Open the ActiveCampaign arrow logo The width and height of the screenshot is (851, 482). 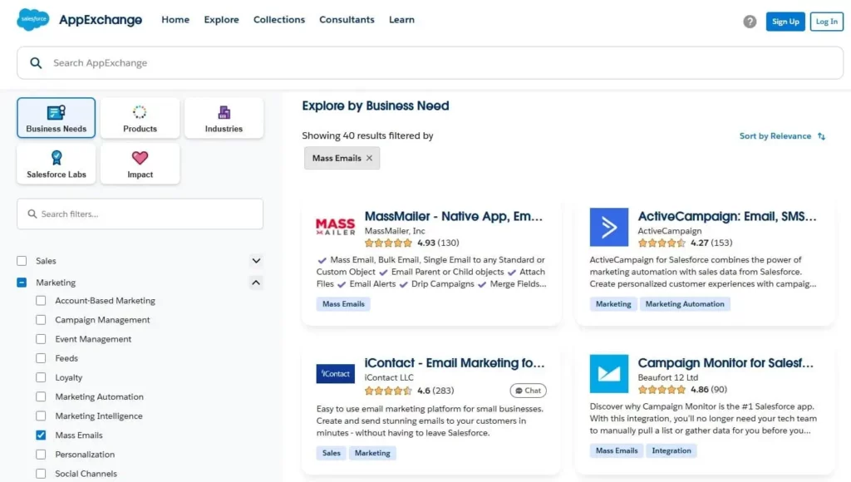(609, 227)
